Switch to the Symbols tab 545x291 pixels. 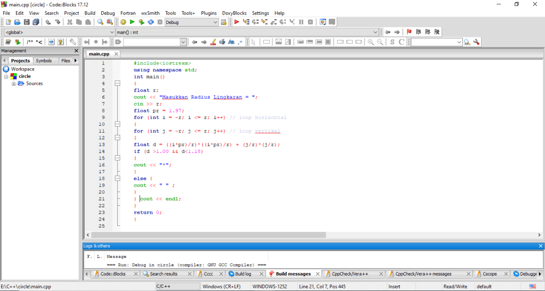[x=44, y=61]
